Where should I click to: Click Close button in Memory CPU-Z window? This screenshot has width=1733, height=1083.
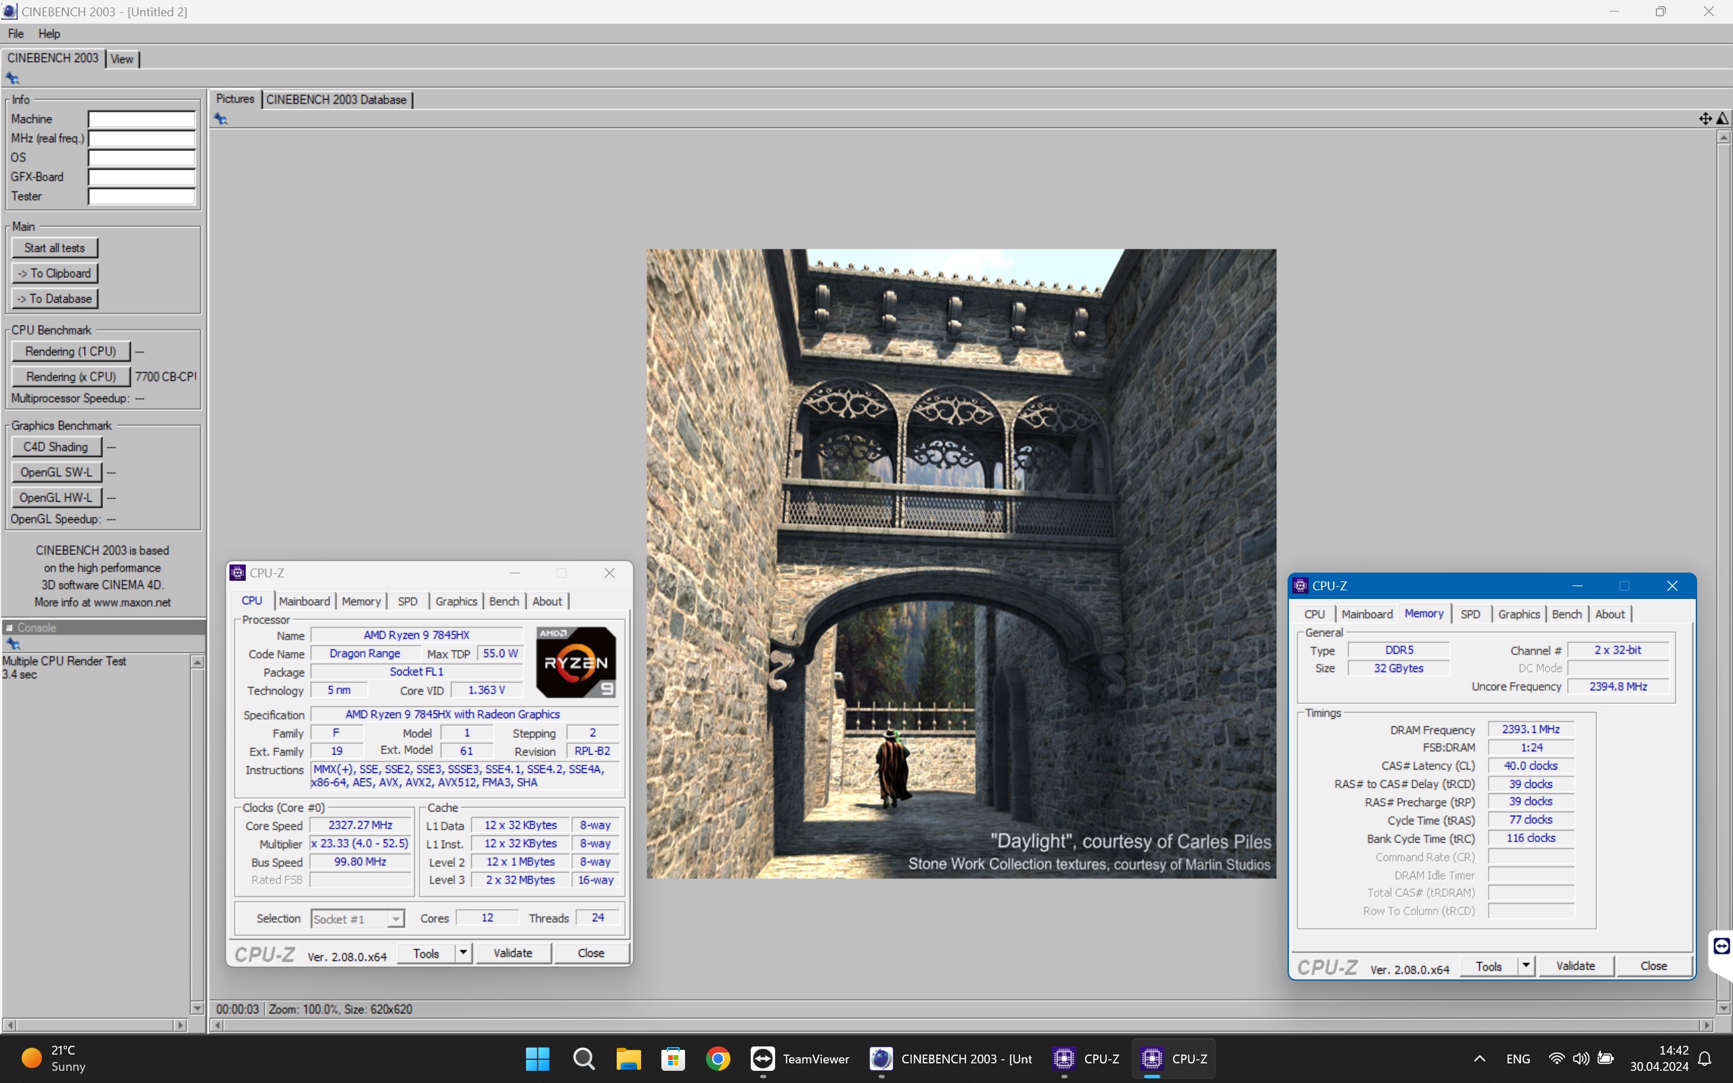click(1654, 965)
